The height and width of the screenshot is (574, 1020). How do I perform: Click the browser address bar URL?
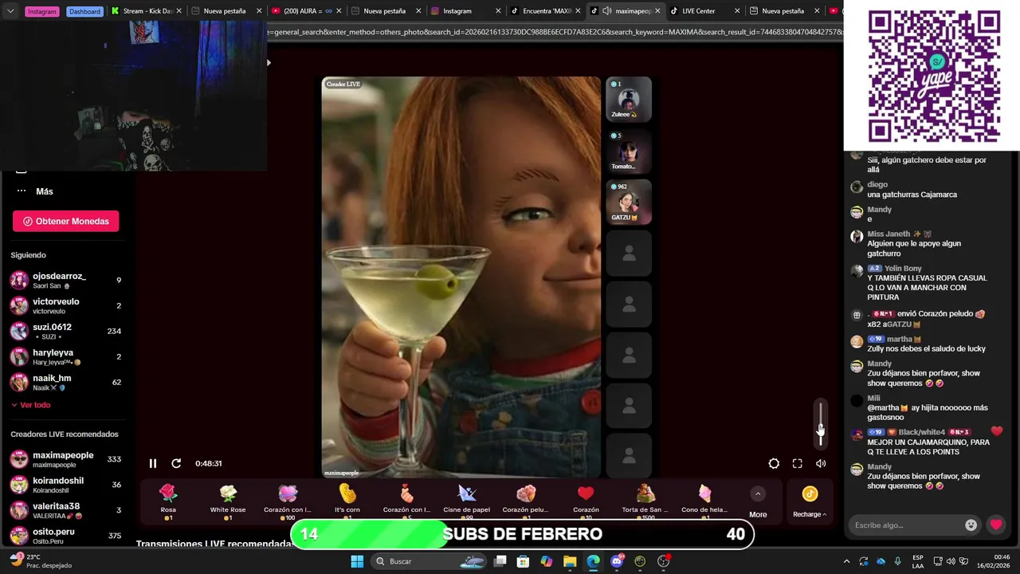(555, 33)
